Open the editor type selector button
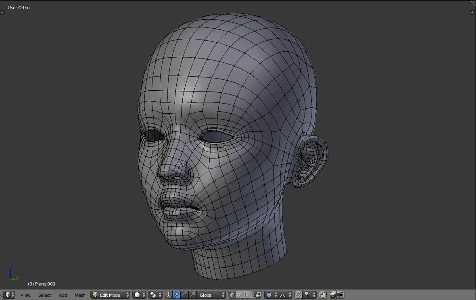The image size is (476, 300). point(9,295)
